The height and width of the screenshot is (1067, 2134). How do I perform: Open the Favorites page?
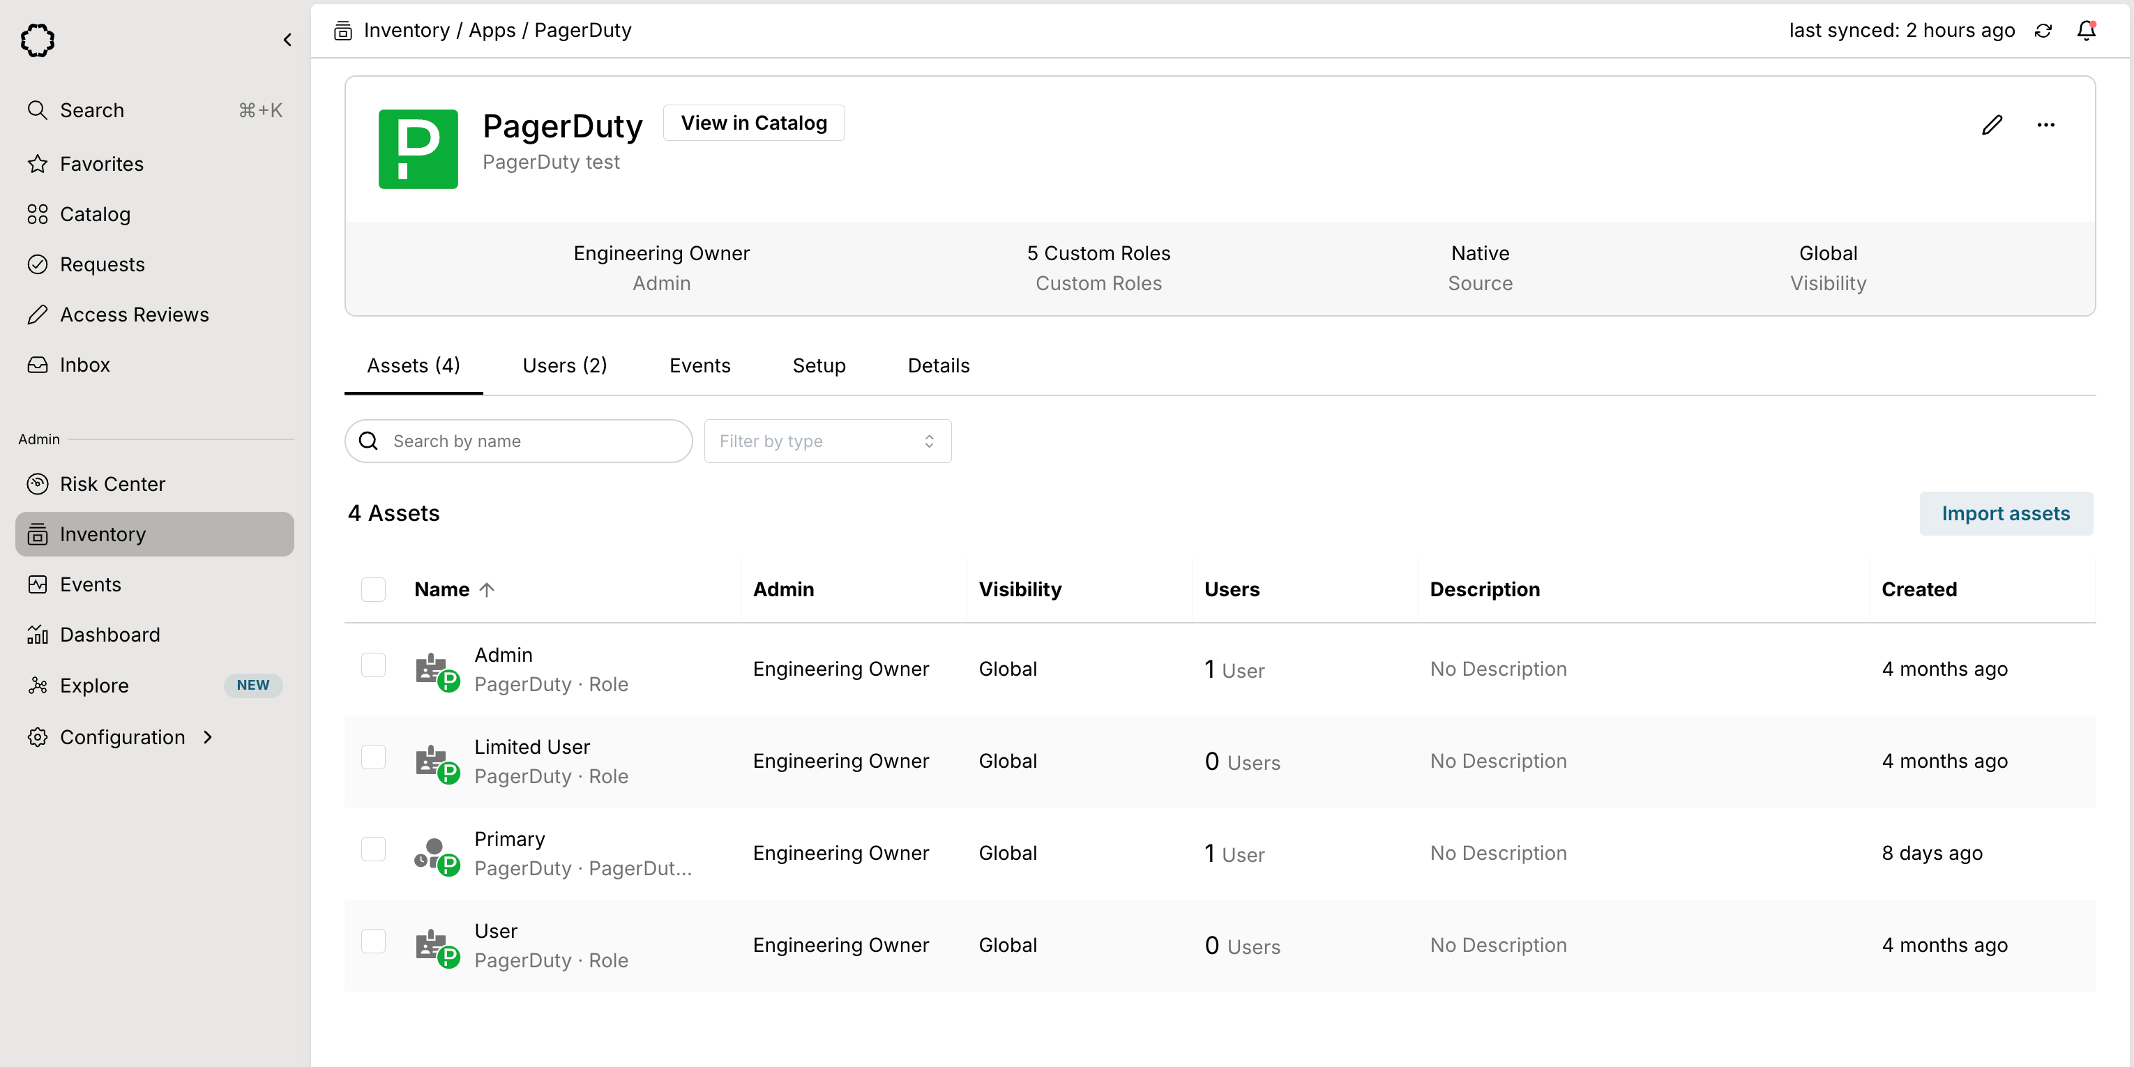tap(101, 164)
